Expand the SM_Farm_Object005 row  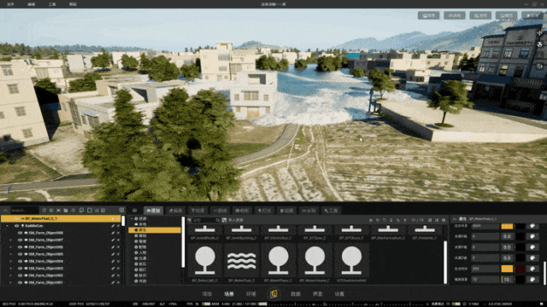click(x=10, y=254)
